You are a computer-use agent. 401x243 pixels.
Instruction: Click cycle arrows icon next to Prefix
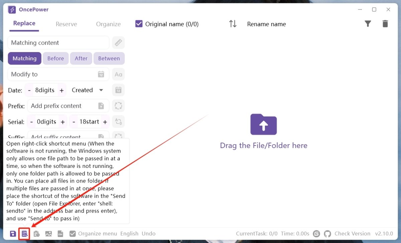(118, 106)
